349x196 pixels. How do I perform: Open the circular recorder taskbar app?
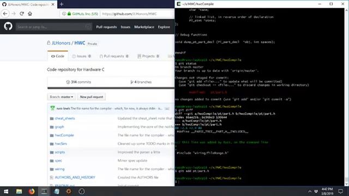pos(81,191)
